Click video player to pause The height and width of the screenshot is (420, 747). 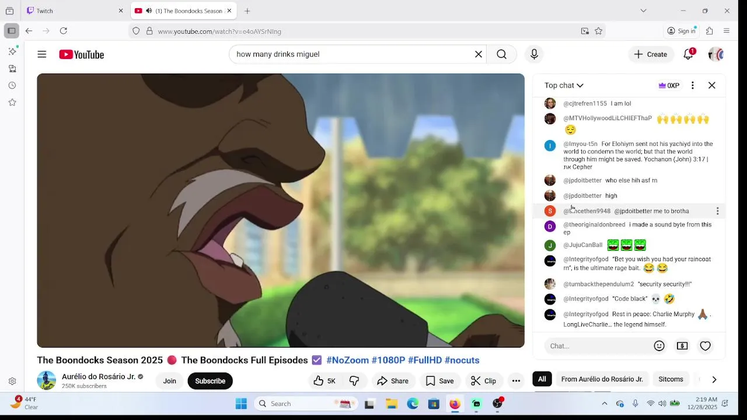coord(281,210)
